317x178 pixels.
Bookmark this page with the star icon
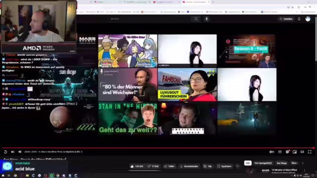click(292, 7)
